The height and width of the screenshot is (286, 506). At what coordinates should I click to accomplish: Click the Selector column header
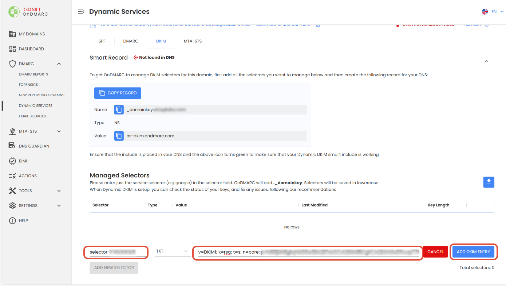click(x=100, y=205)
